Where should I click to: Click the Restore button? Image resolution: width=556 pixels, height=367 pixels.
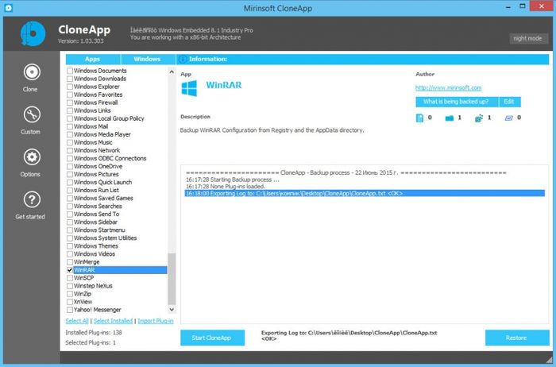516,338
